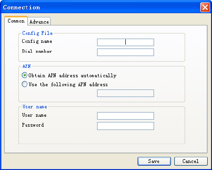Image resolution: width=212 pixels, height=170 pixels.
Task: Choose Use the following APN address
Action: click(65, 84)
